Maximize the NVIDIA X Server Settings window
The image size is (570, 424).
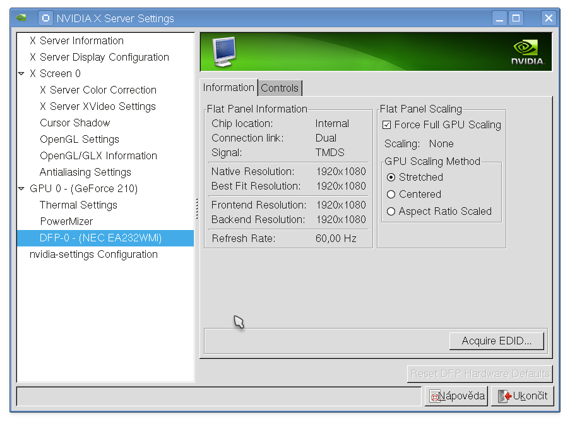[x=516, y=18]
